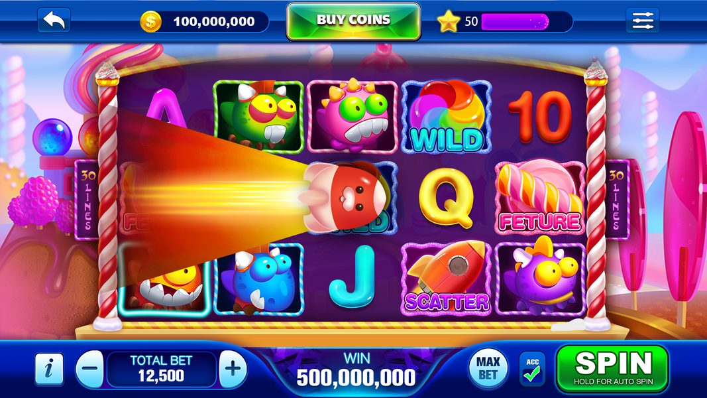Viewport: 707px width, 398px height.
Task: Tap the back arrow button
Action: pyautogui.click(x=54, y=21)
